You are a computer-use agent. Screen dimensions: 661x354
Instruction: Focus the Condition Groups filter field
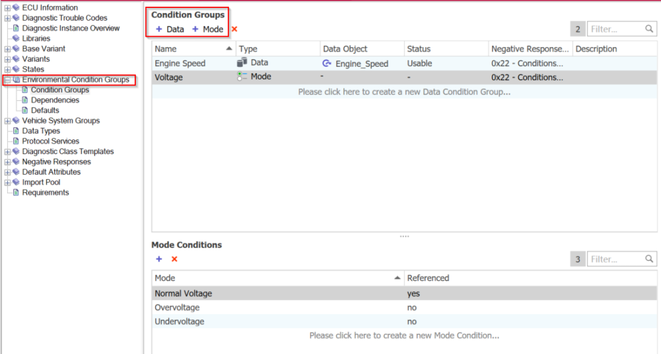pyautogui.click(x=617, y=29)
